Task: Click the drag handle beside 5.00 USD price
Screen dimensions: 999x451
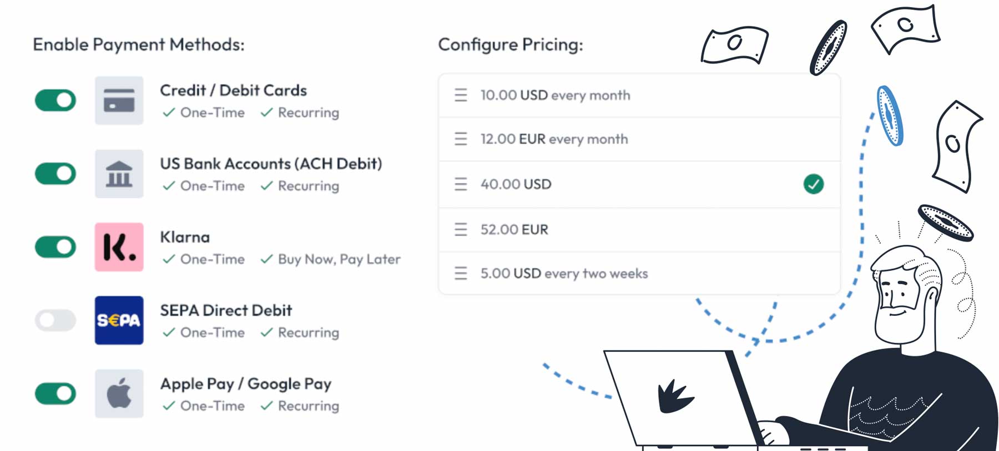Action: (x=460, y=273)
